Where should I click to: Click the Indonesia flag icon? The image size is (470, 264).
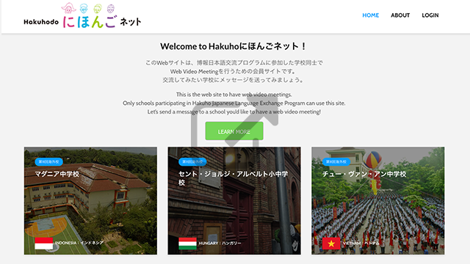(44, 243)
